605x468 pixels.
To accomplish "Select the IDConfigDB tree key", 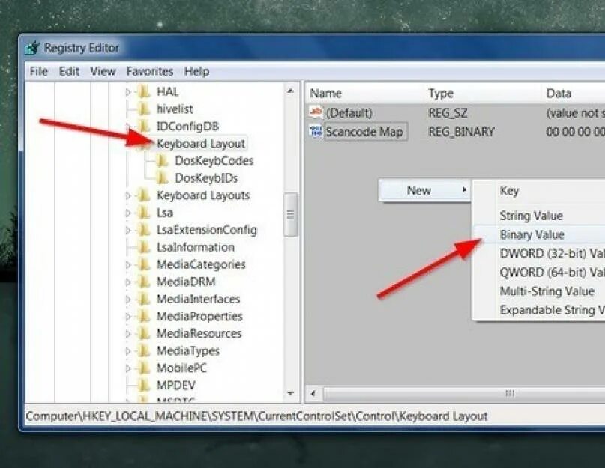I will pyautogui.click(x=187, y=126).
